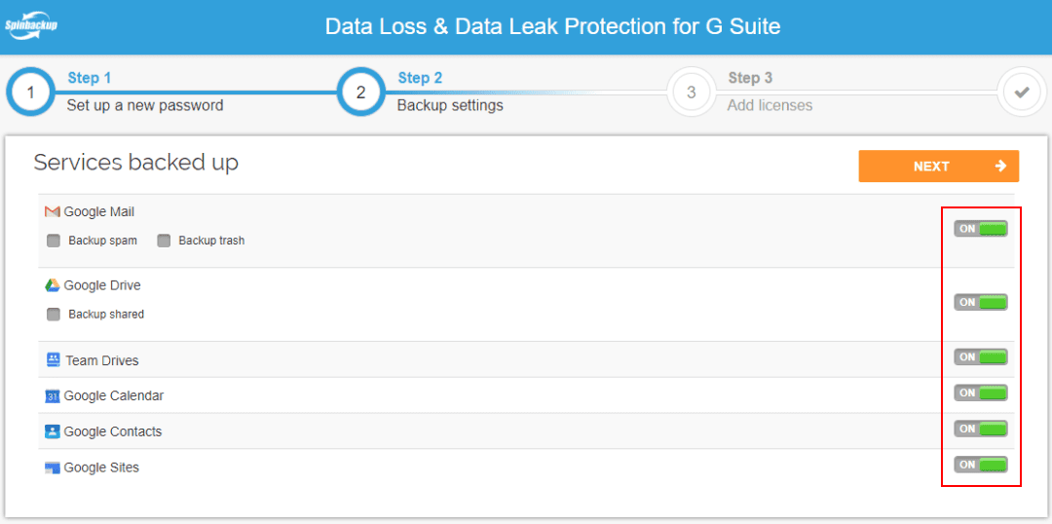Screen dimensions: 1052x524
Task: Switch off Team Drives backup
Action: click(981, 357)
